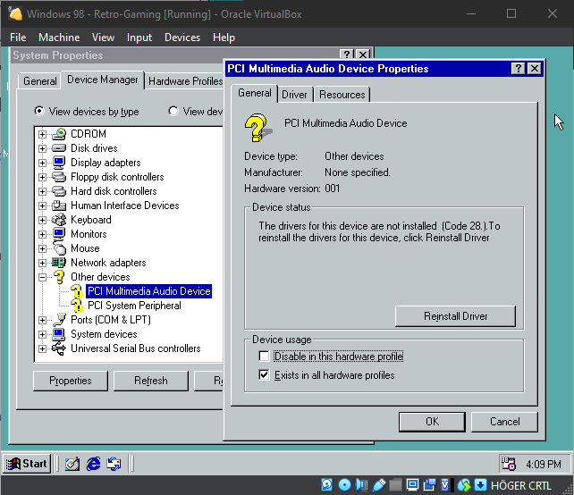Click the Reinstall Driver button
Image resolution: width=574 pixels, height=495 pixels.
point(455,316)
